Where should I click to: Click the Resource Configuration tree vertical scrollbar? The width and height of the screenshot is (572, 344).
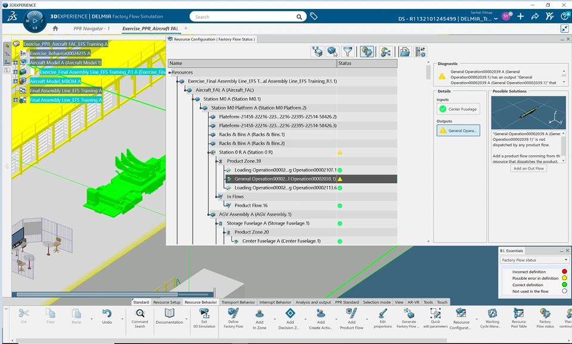coord(428,73)
